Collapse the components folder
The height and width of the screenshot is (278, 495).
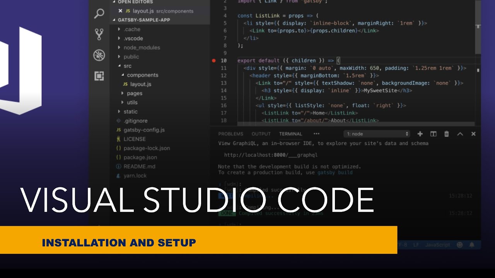tap(123, 75)
